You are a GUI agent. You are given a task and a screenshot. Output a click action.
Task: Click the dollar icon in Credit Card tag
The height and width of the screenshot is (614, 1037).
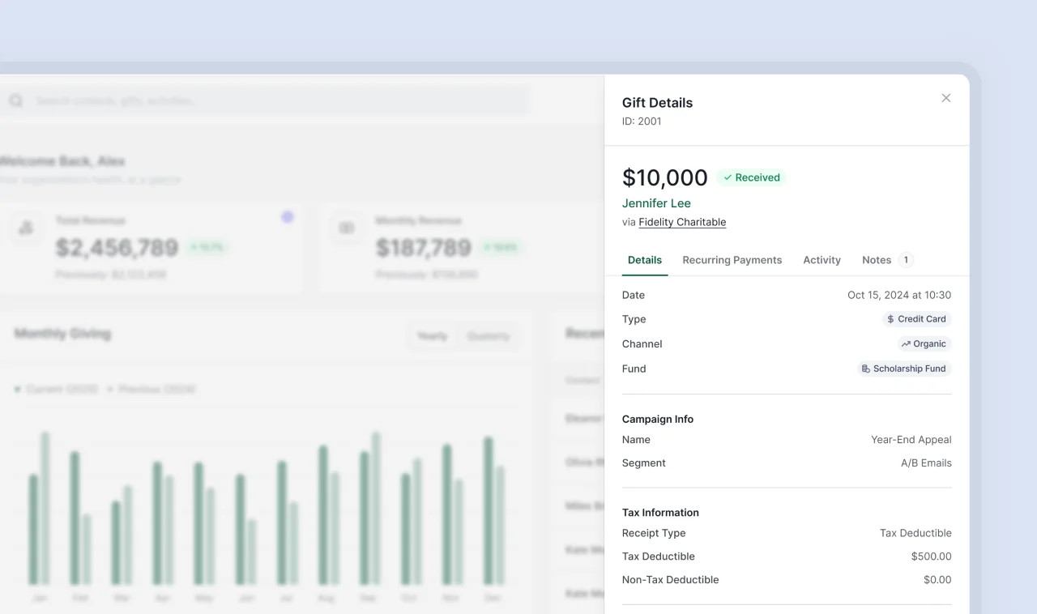click(x=890, y=319)
